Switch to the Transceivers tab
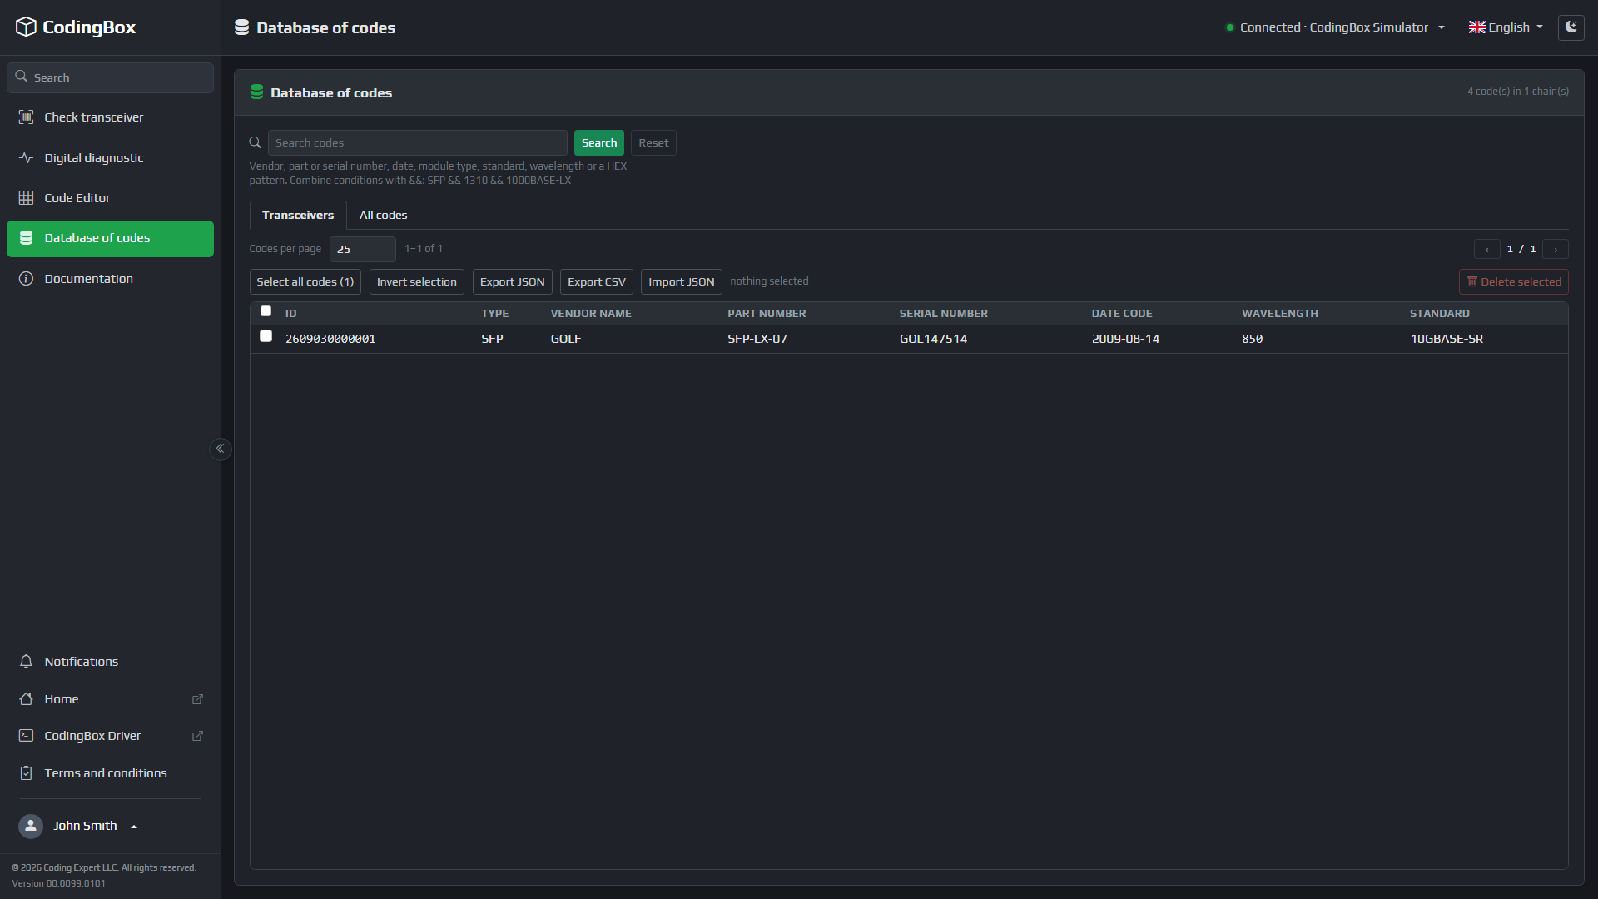This screenshot has height=899, width=1598. (x=298, y=215)
